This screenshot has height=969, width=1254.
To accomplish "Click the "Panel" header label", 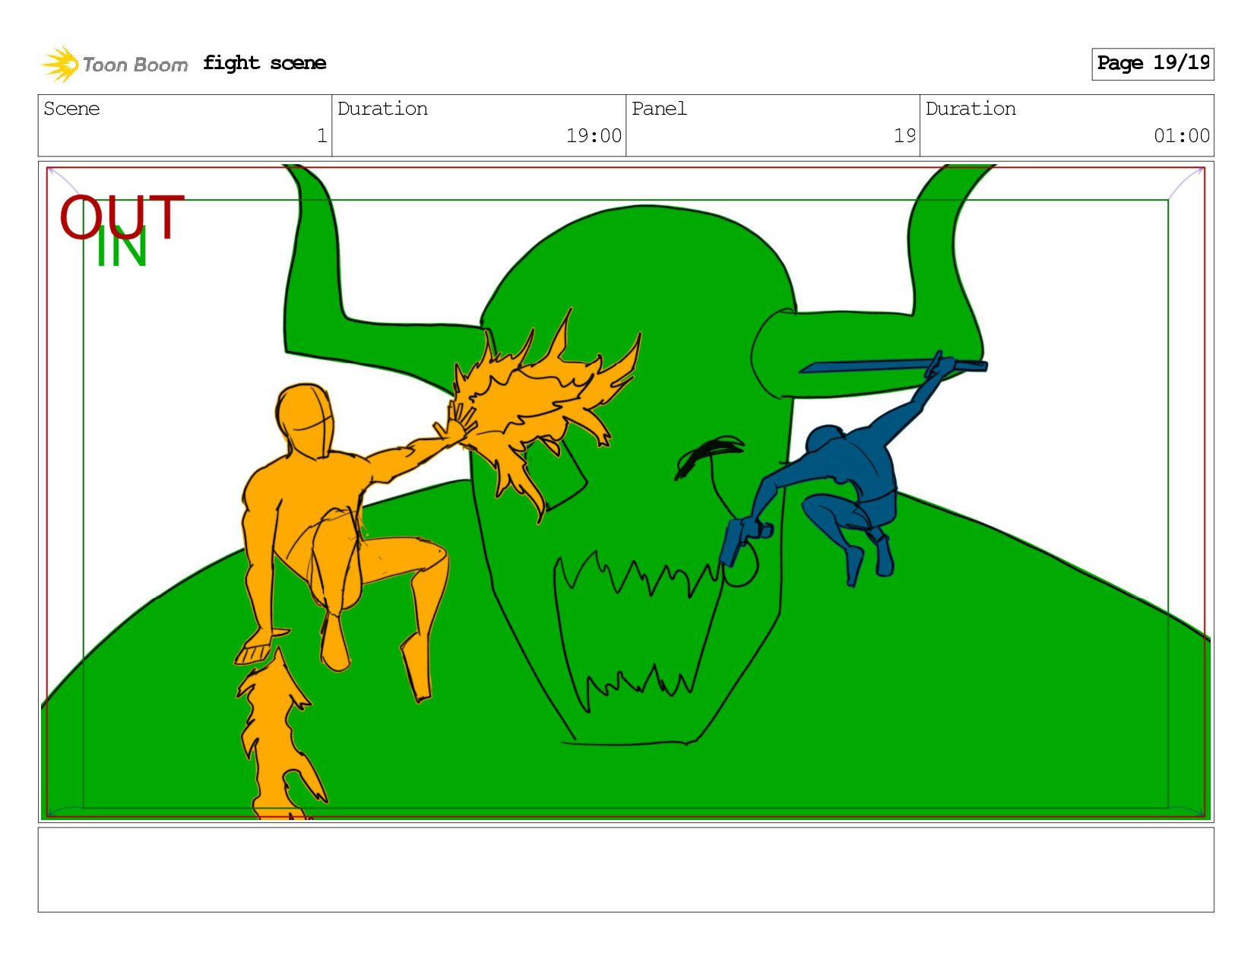I will point(659,109).
